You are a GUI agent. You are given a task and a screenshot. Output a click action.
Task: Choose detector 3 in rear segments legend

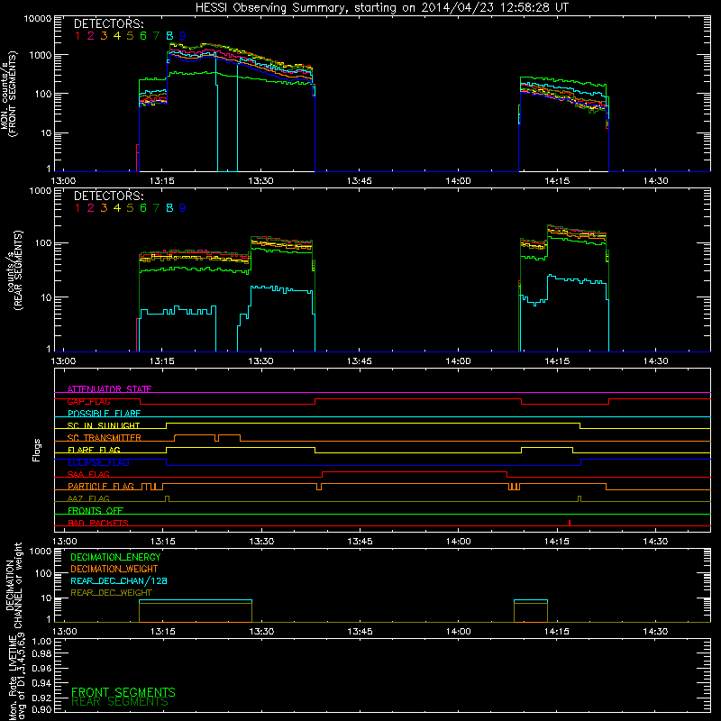[104, 208]
